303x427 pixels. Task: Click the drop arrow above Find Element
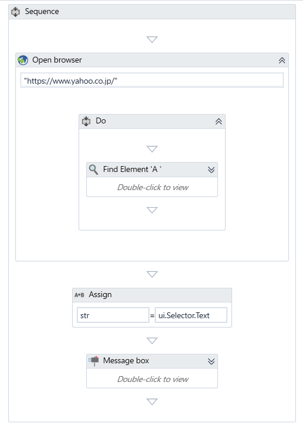152,149
